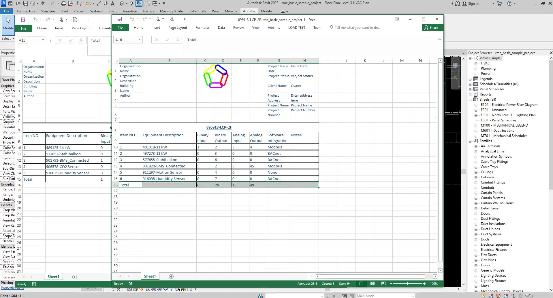Expand Air Terminals under Families

pyautogui.click(x=475, y=146)
